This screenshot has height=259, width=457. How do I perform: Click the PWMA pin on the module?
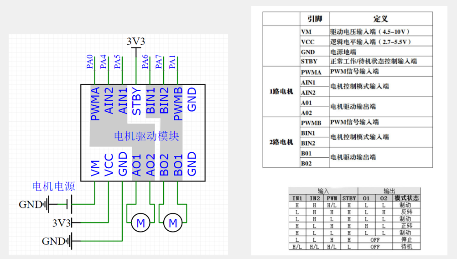point(95,104)
